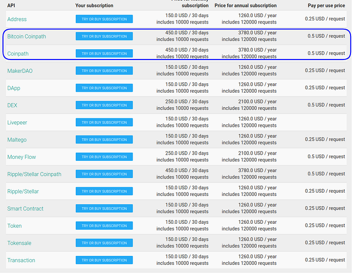Select the Price for annual subscription header
The image size is (352, 273).
[x=245, y=5]
